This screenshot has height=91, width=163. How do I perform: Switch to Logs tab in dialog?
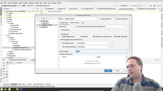[x=83, y=22]
